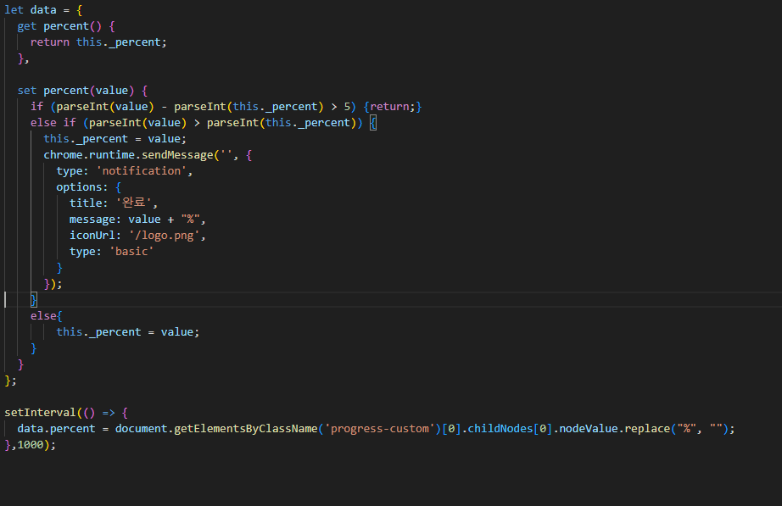
Task: Click 'getElementsByClassName' method name
Action: click(246, 429)
